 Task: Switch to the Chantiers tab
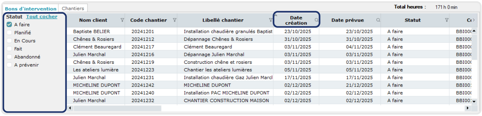(73, 8)
